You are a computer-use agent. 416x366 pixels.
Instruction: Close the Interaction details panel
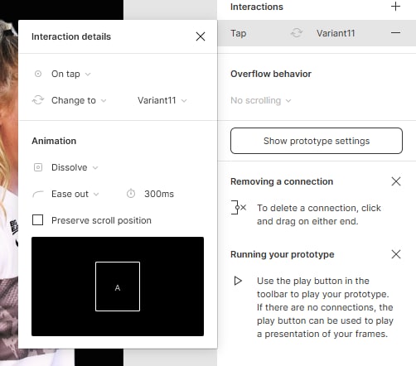(201, 36)
